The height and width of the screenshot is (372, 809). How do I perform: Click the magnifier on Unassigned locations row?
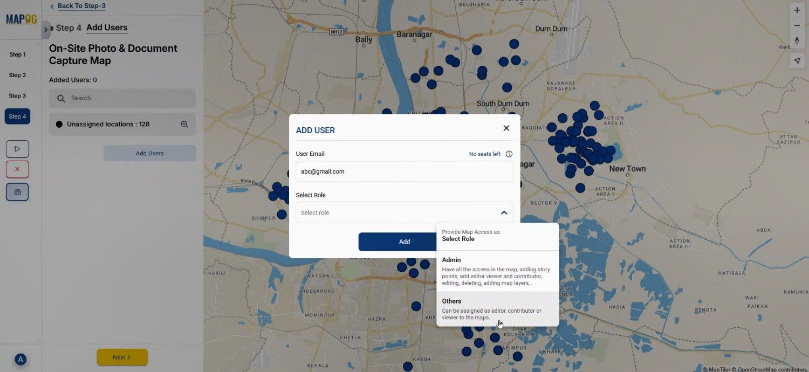click(x=184, y=125)
